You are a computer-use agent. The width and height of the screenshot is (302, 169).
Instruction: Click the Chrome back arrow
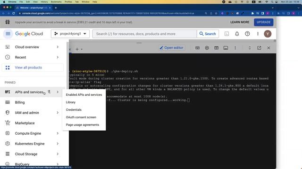pos(3,14)
